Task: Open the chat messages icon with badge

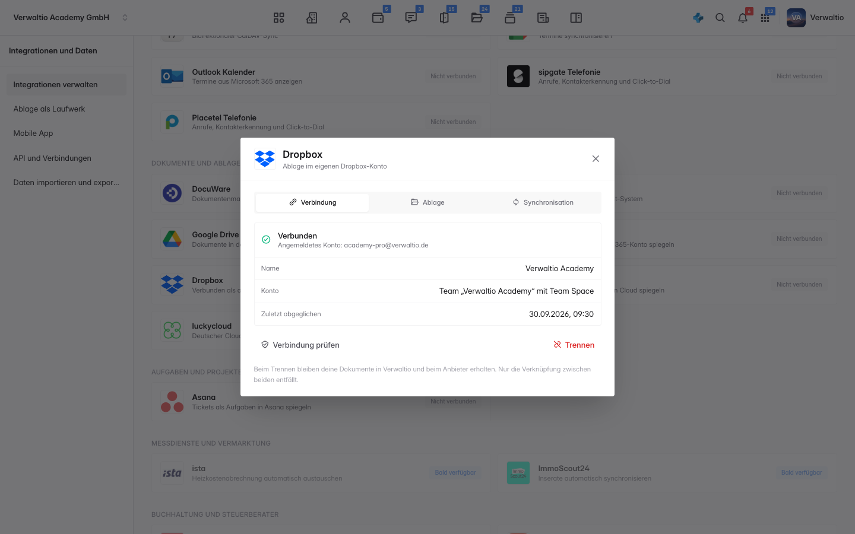Action: coord(411,18)
